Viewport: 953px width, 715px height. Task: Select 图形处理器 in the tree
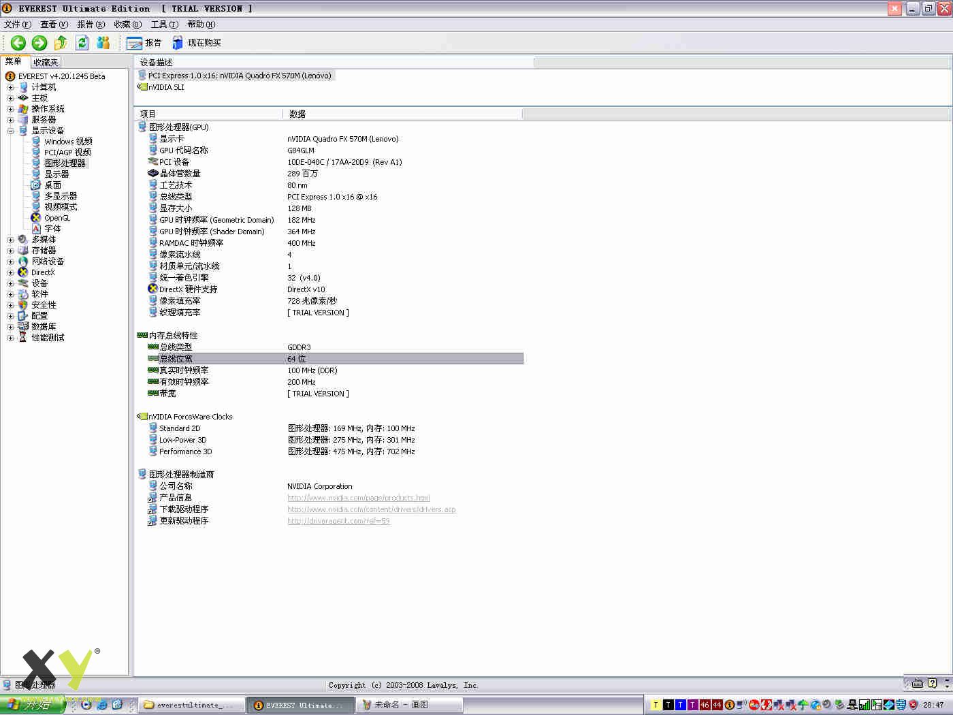[x=65, y=163]
